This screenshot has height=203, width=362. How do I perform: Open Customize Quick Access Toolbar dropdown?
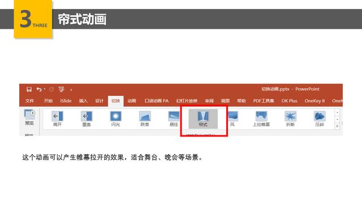tap(71, 90)
